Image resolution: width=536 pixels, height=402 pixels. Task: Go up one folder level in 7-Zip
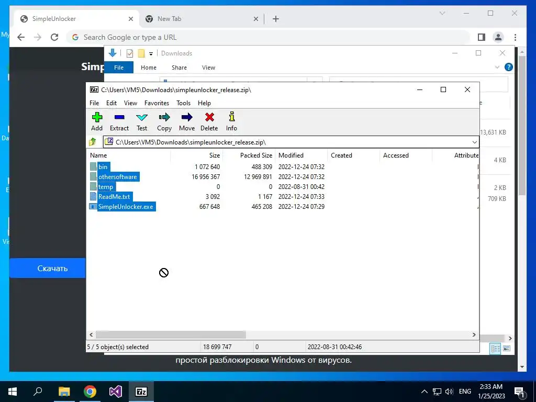pos(93,141)
